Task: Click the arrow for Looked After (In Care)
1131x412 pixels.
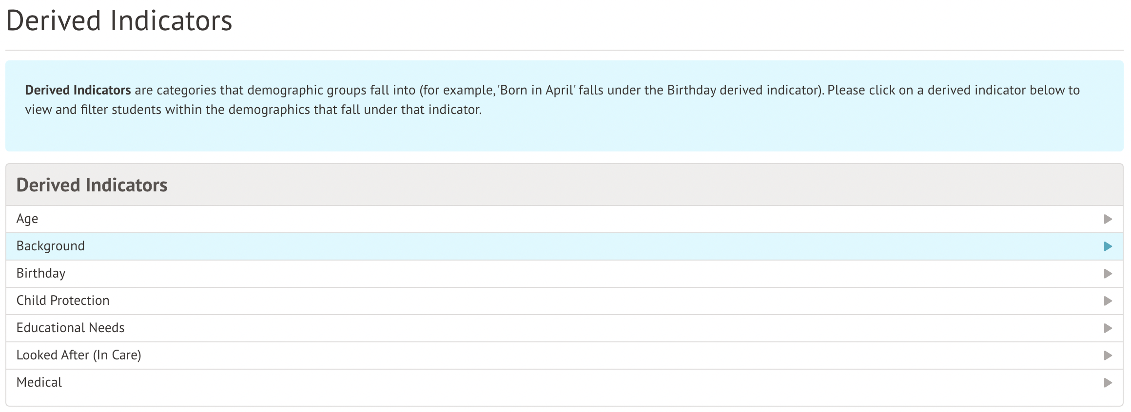Action: point(1108,356)
